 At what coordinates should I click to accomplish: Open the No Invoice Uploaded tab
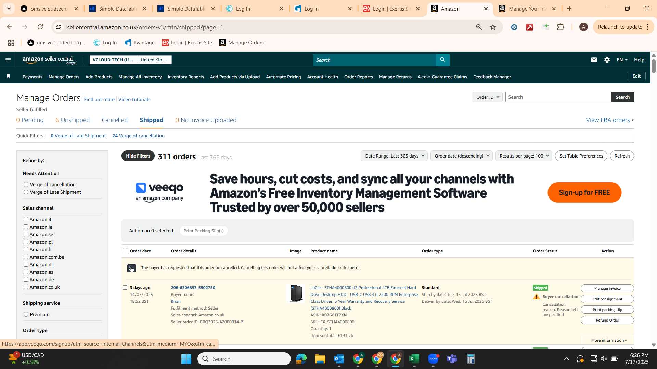[x=206, y=120]
